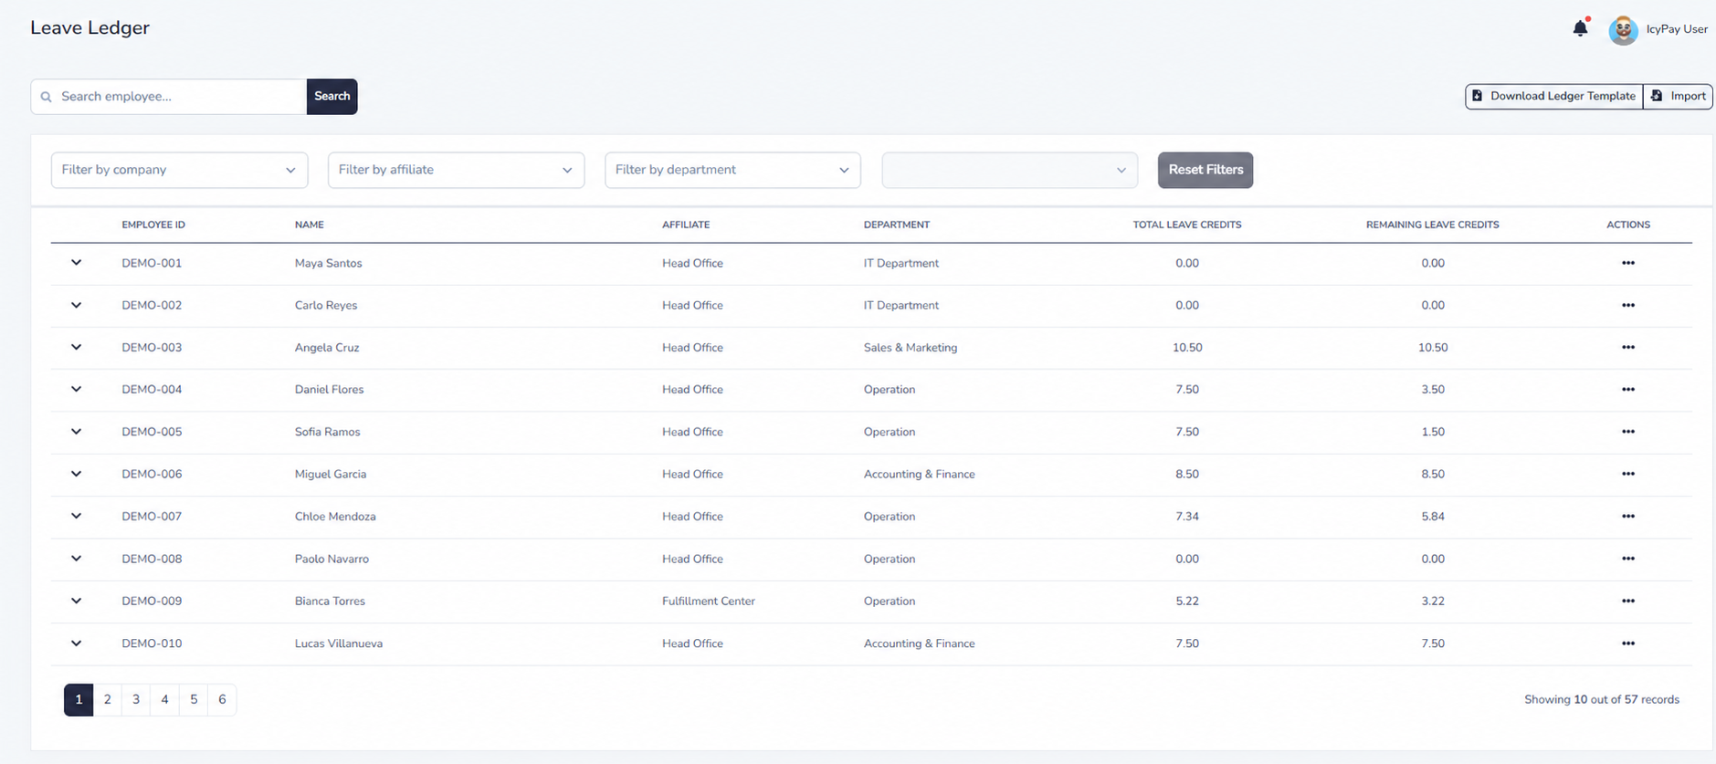
Task: Open actions menu for Bianca Torres
Action: point(1627,601)
